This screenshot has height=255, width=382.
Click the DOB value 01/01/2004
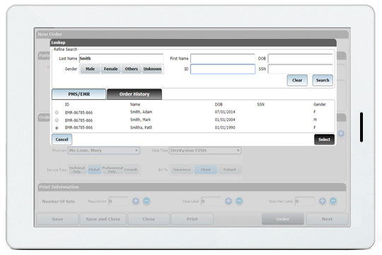click(225, 120)
